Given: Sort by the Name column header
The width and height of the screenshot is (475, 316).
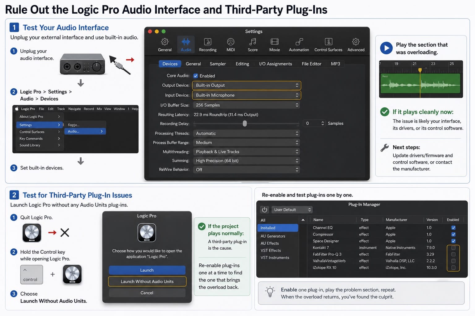Looking at the screenshot, I should [x=318, y=220].
